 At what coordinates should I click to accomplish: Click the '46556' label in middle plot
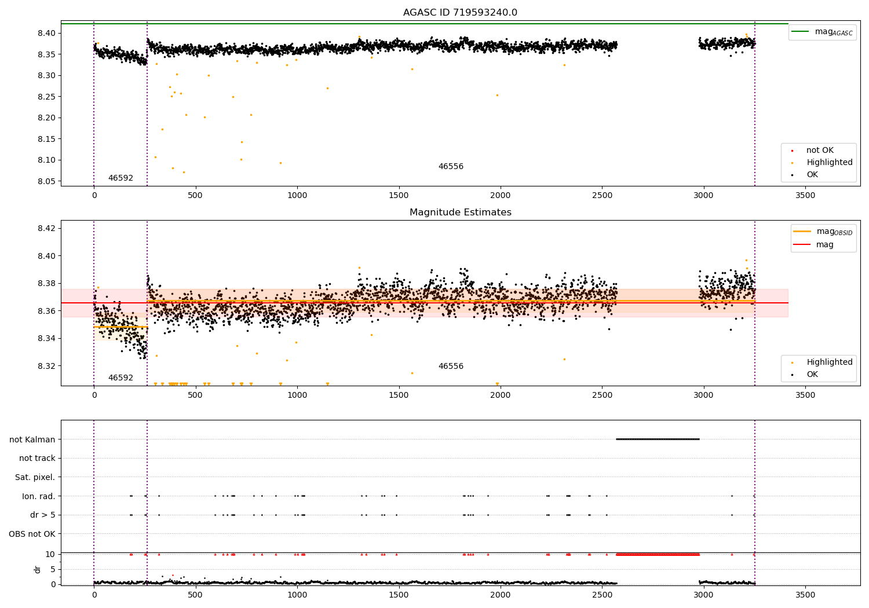[451, 367]
